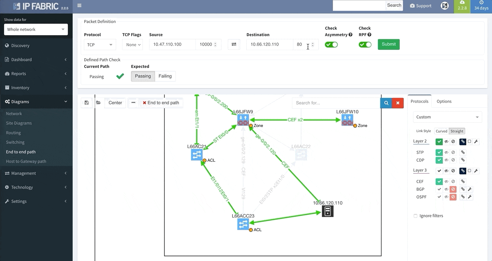492x261 pixels.
Task: Close the End to end path button
Action: (161, 103)
